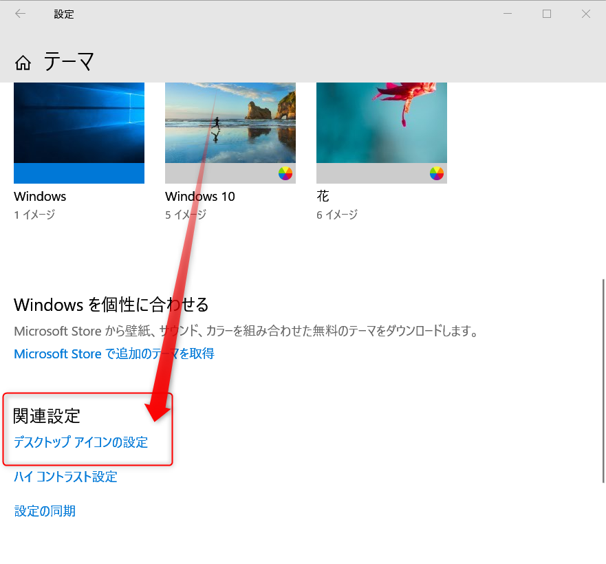Select the 花 flower theme thumbnail
This screenshot has height=564, width=606.
[x=382, y=133]
